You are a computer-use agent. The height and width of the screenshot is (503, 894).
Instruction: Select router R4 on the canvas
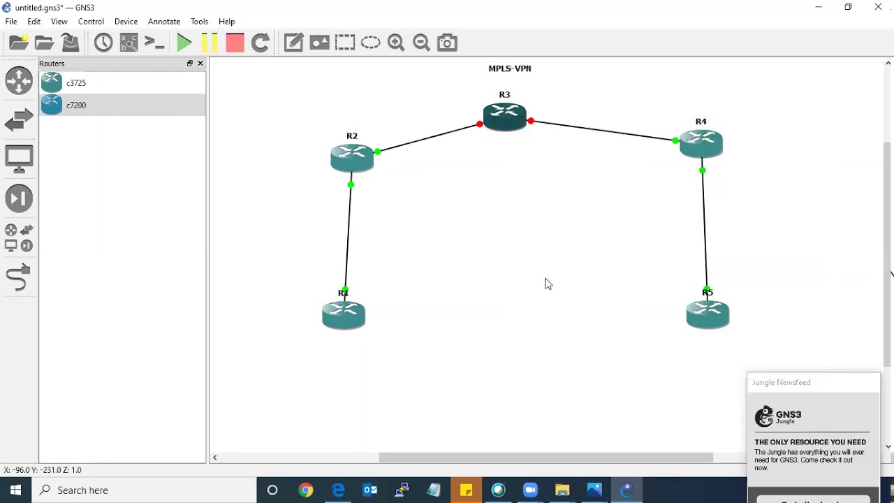pos(701,143)
